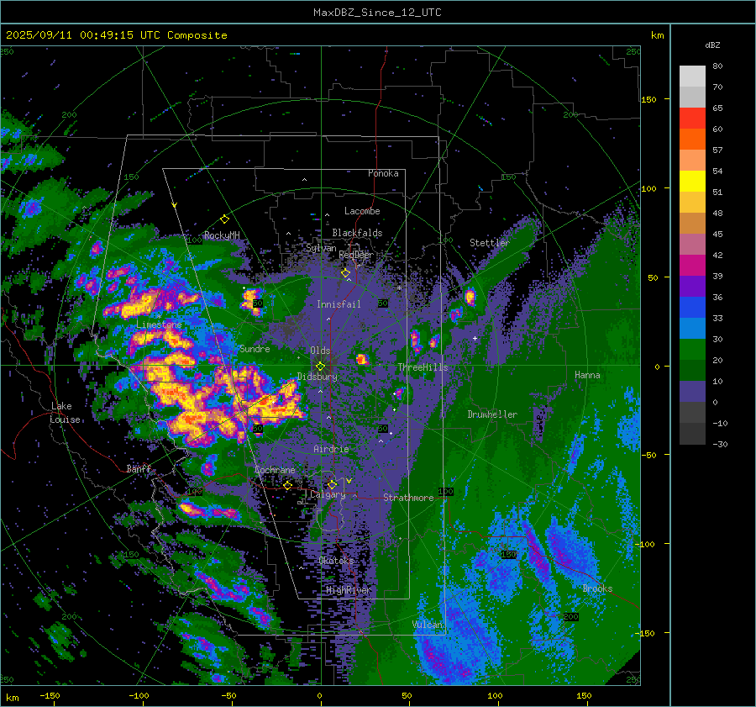
Task: Click the bright green 20-30 dBZ swatch
Action: click(692, 350)
